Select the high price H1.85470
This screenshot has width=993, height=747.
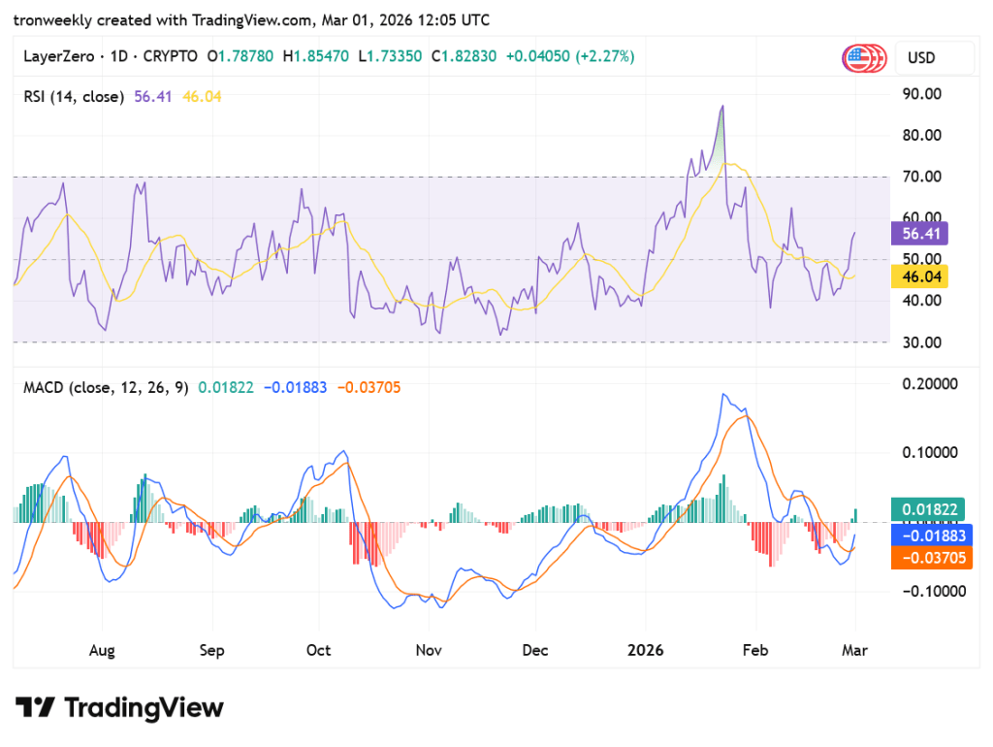pos(315,56)
